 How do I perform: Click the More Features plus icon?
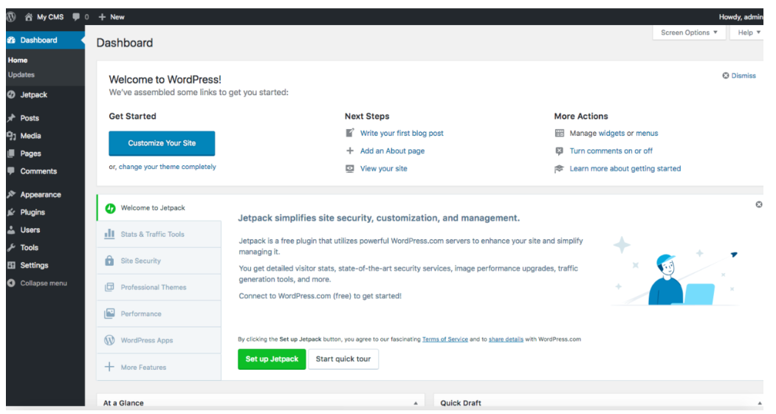pyautogui.click(x=109, y=367)
